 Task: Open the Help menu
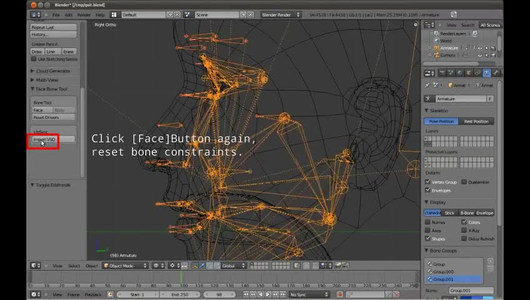click(x=100, y=15)
